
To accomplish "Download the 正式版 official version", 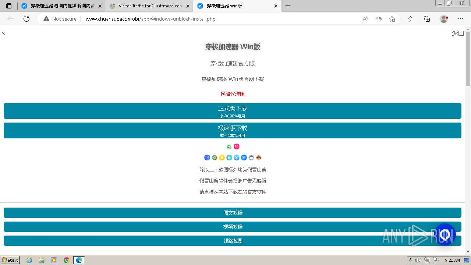I will point(233,111).
